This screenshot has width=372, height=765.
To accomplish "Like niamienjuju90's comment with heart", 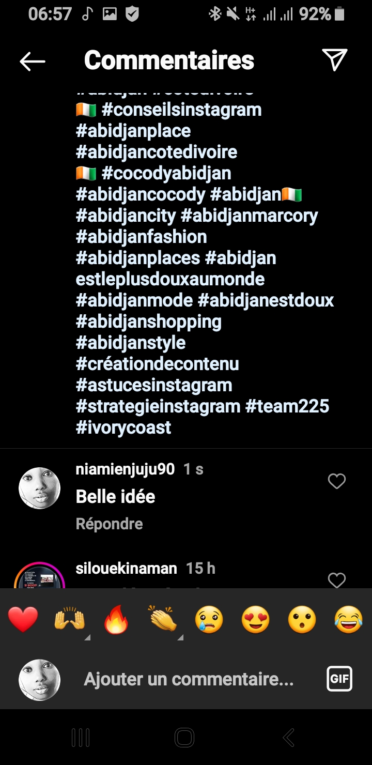I will (336, 482).
